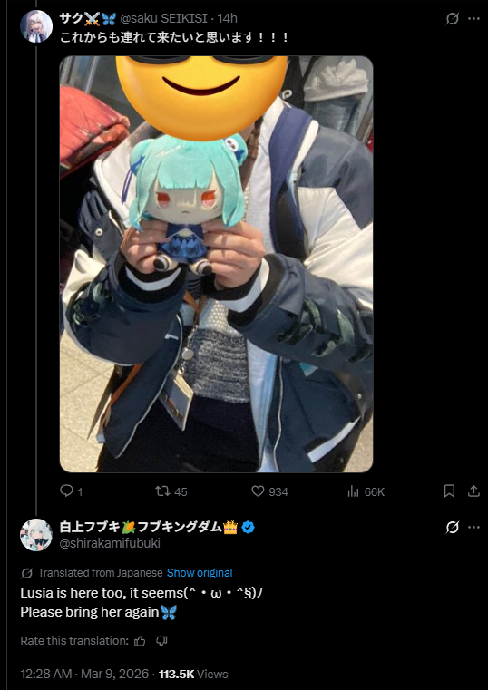488x690 pixels.
Task: Show original Japanese text
Action: tap(200, 573)
